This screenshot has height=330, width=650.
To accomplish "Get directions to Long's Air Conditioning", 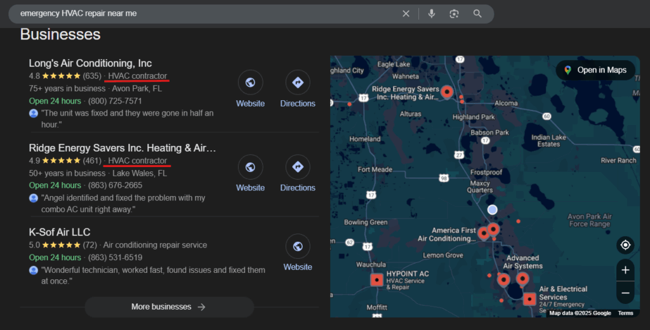I will click(298, 82).
